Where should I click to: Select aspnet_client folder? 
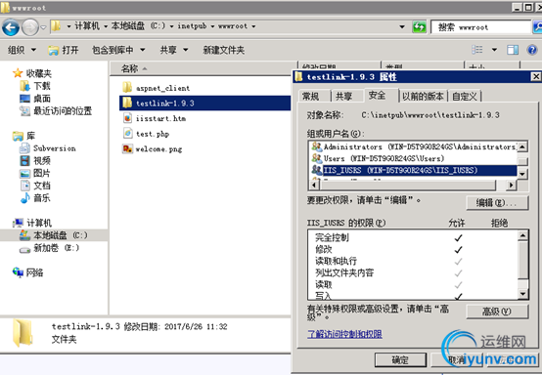[157, 88]
